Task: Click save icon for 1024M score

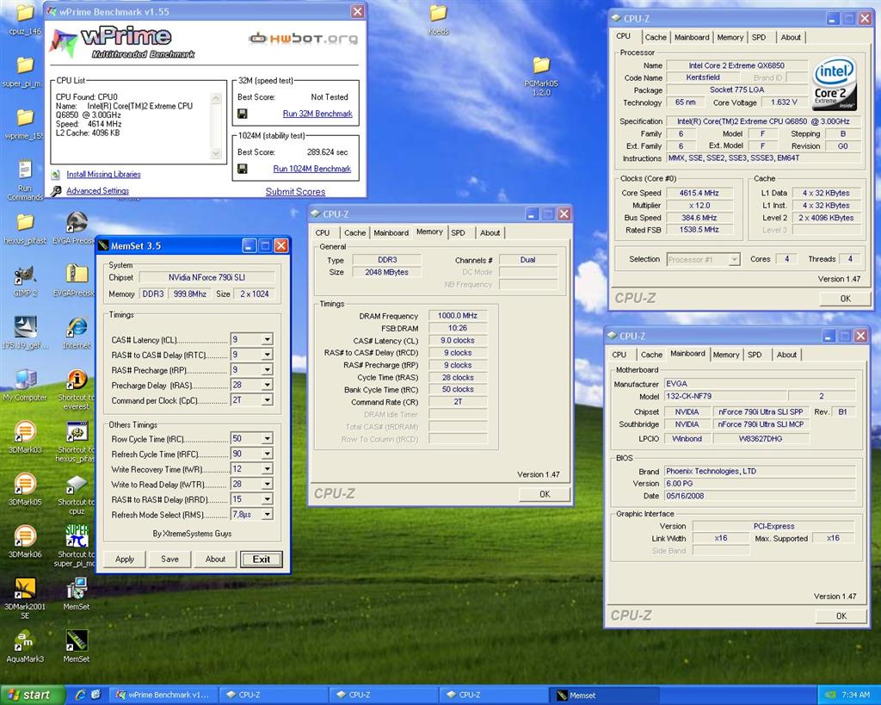Action: click(242, 169)
